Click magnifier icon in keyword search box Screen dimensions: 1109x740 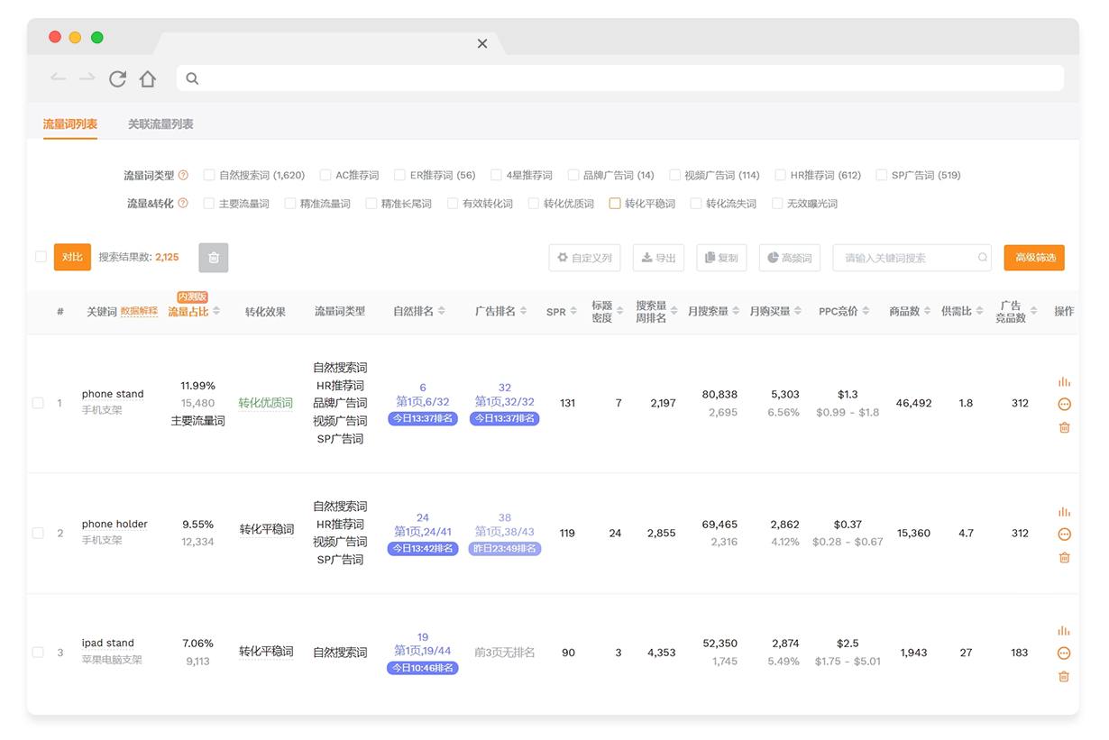click(x=982, y=258)
